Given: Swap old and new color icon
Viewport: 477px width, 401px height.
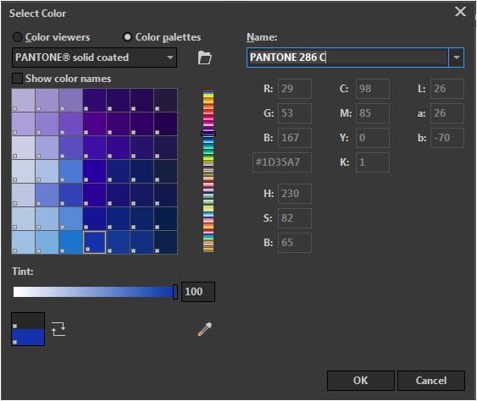Looking at the screenshot, I should click(58, 329).
